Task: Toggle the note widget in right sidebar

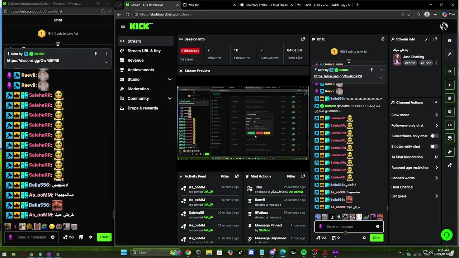Action: pyautogui.click(x=450, y=98)
